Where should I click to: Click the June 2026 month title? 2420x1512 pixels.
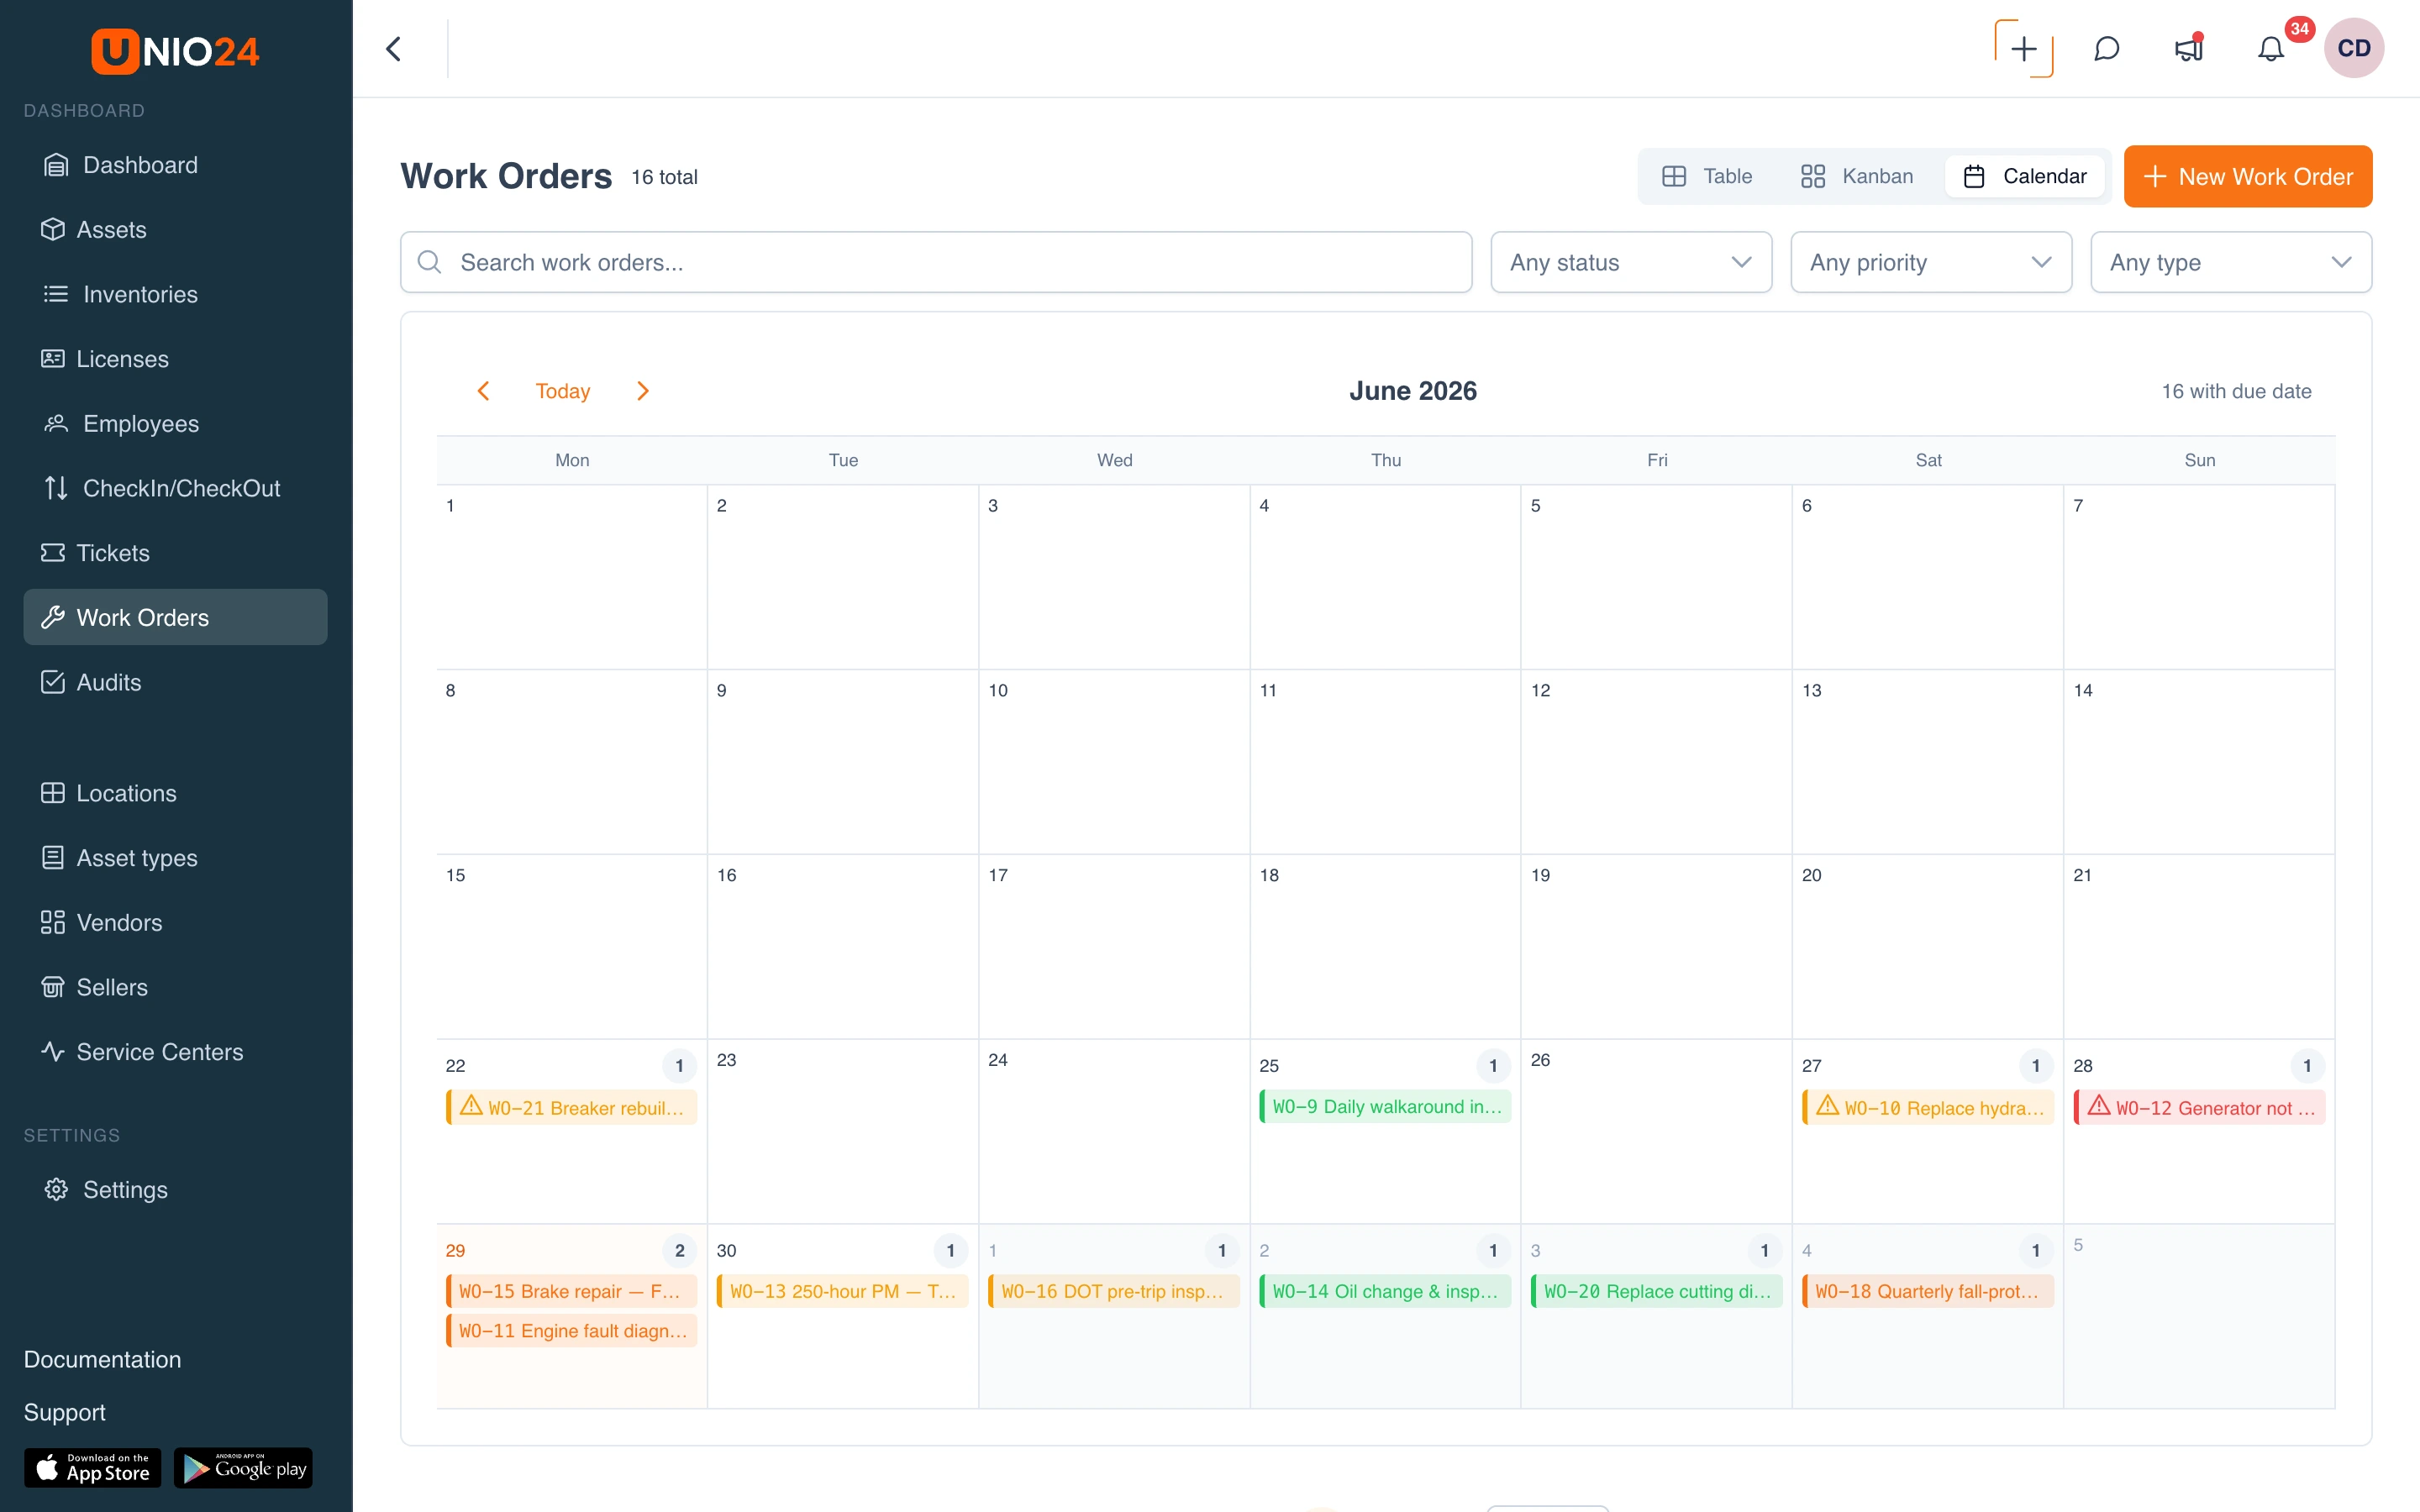point(1412,391)
